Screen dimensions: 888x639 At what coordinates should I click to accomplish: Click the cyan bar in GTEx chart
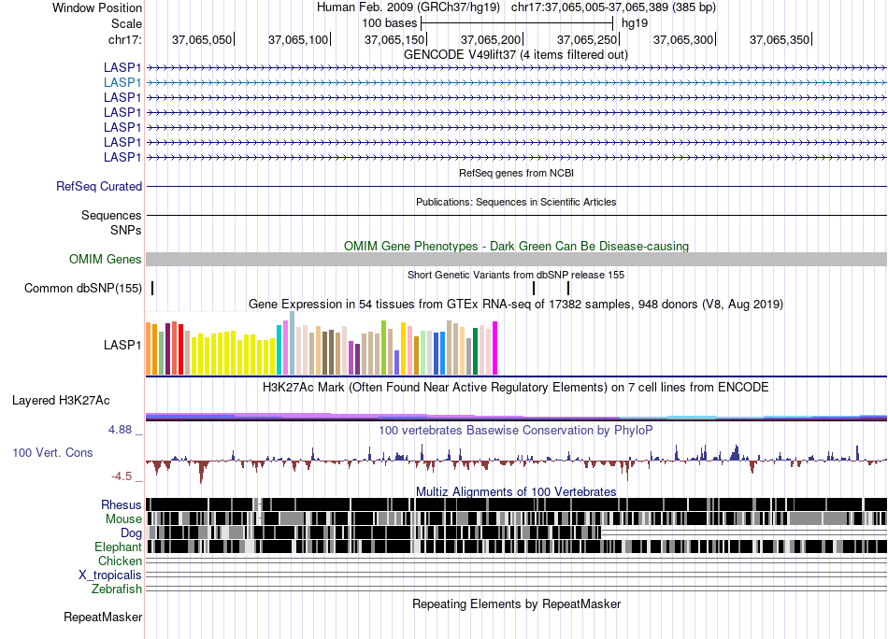coord(279,349)
